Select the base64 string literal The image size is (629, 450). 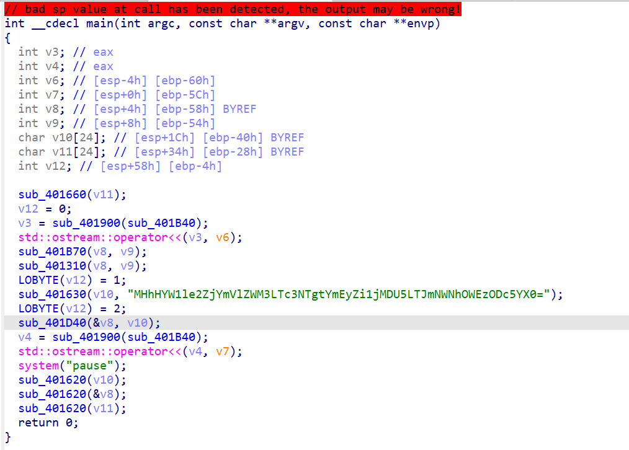338,294
